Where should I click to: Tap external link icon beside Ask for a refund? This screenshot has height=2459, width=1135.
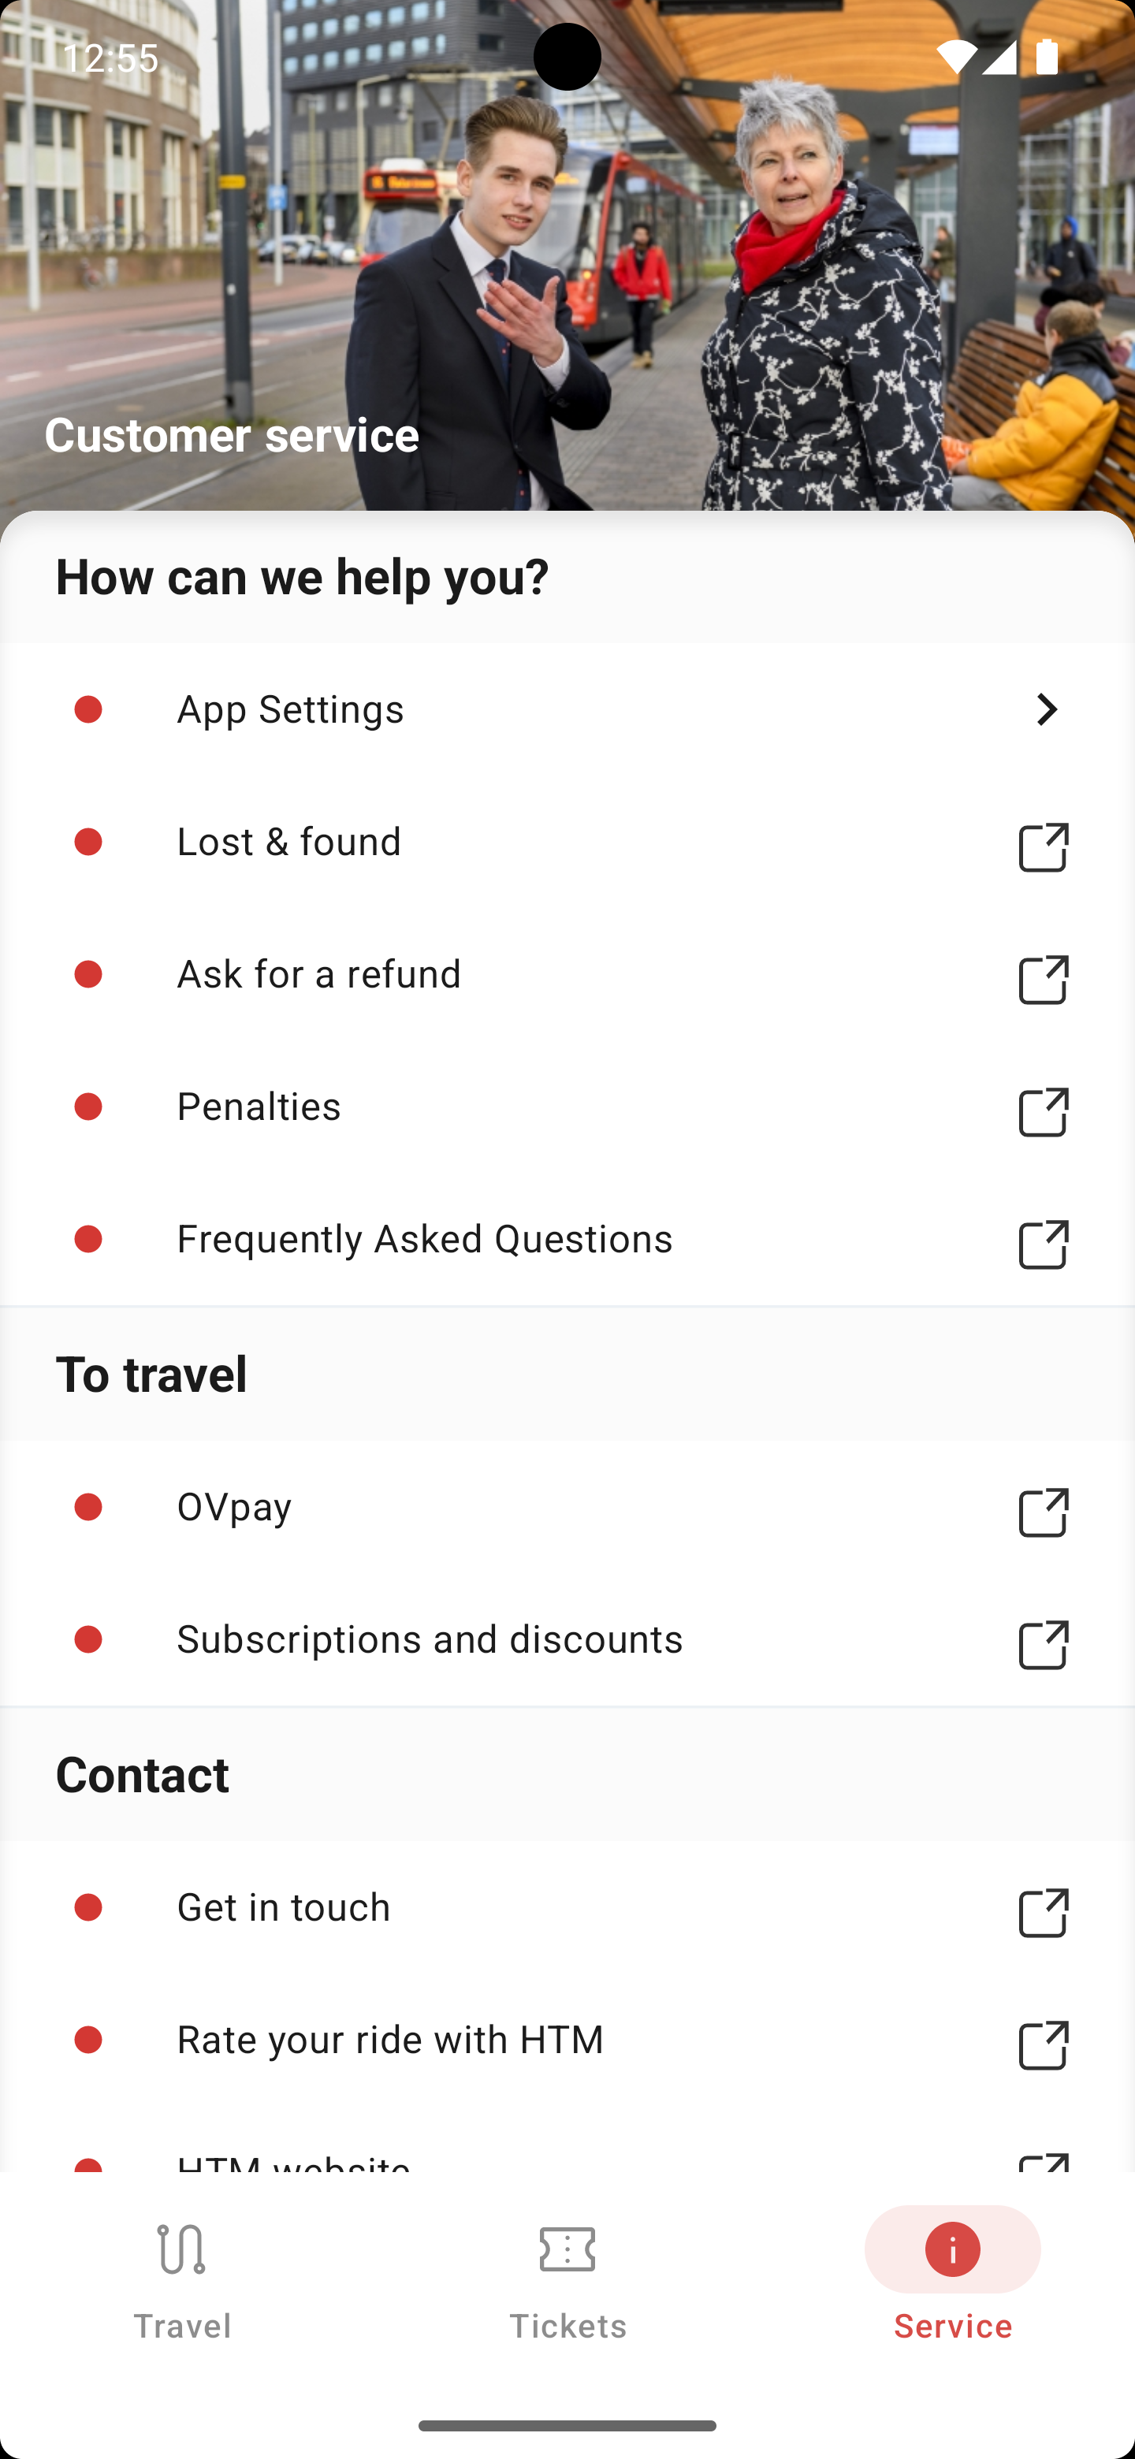pos(1044,980)
